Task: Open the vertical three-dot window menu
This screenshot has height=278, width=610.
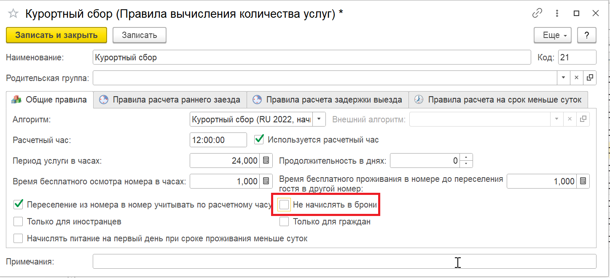Action: point(558,13)
